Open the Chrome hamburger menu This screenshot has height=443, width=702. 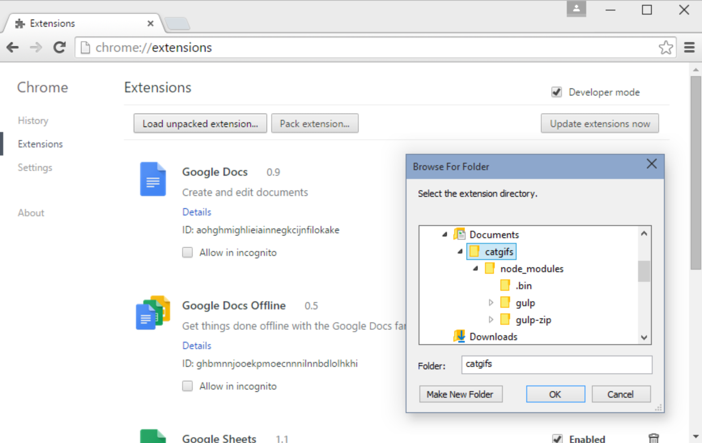coord(689,47)
